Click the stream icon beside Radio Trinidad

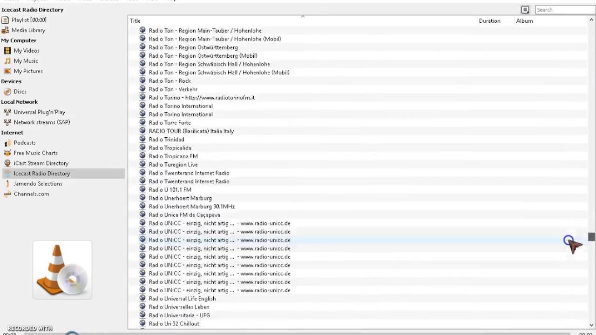(142, 139)
